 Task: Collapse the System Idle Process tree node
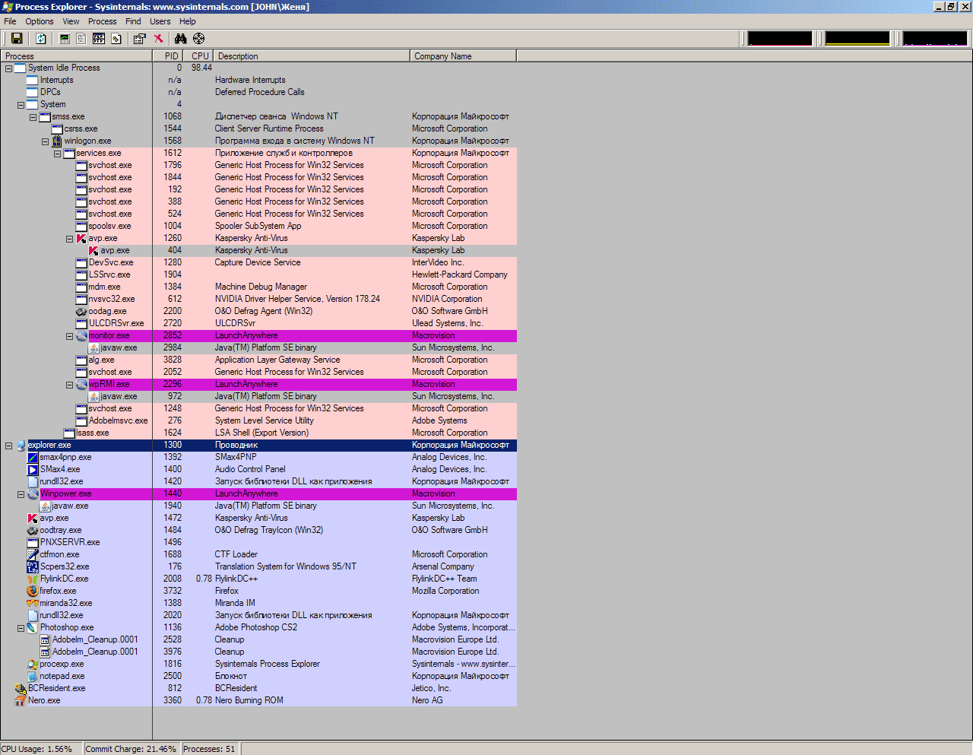[x=8, y=68]
